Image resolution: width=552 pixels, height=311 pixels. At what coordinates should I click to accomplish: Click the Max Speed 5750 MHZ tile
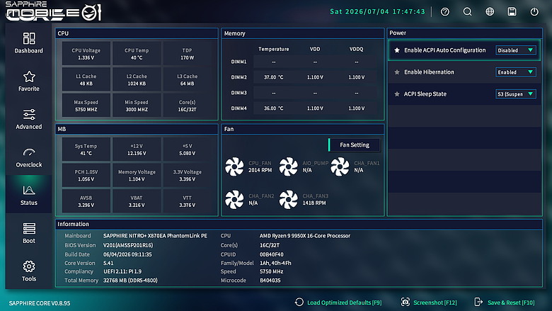point(86,106)
